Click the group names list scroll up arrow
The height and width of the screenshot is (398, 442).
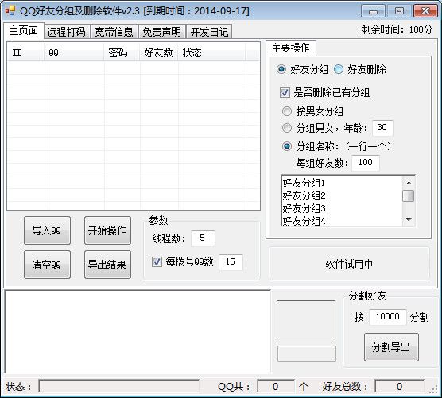click(409, 183)
